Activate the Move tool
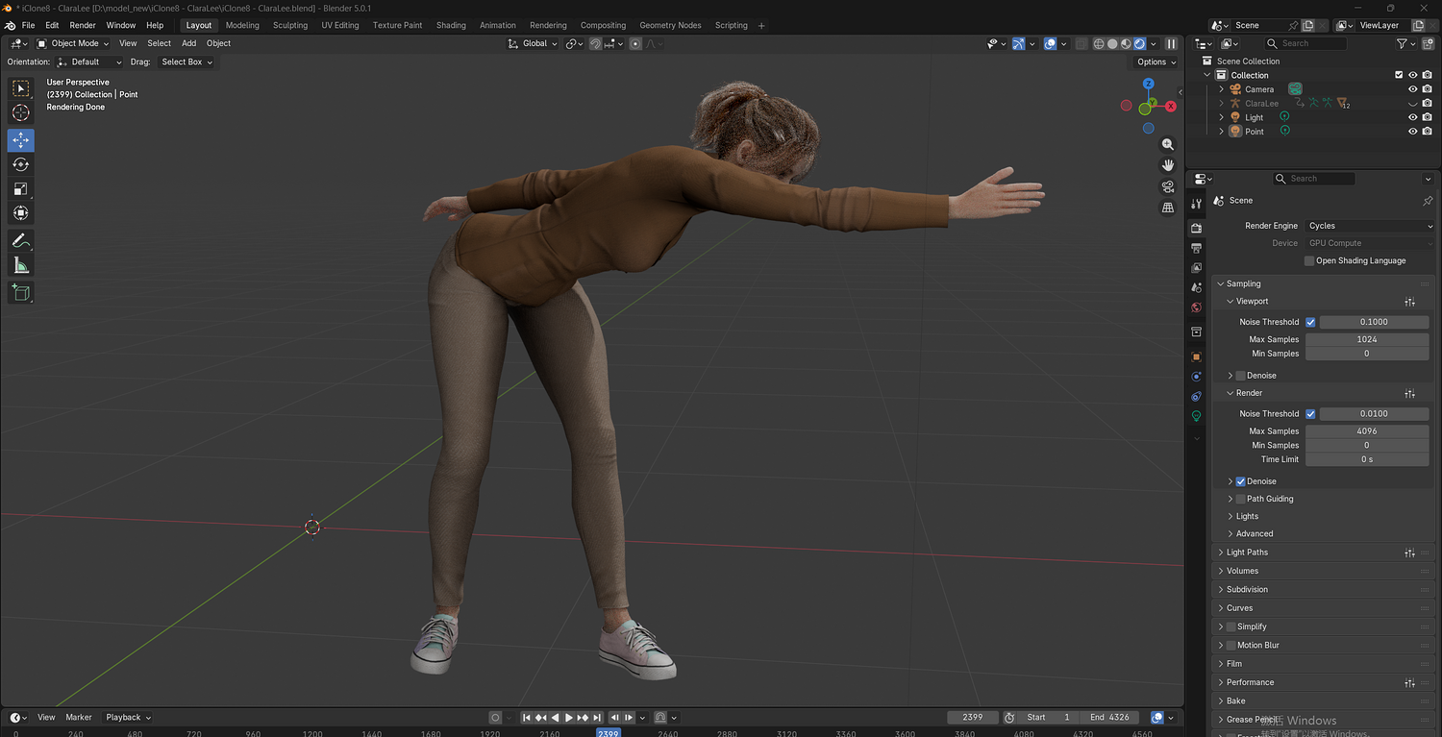 pos(20,140)
